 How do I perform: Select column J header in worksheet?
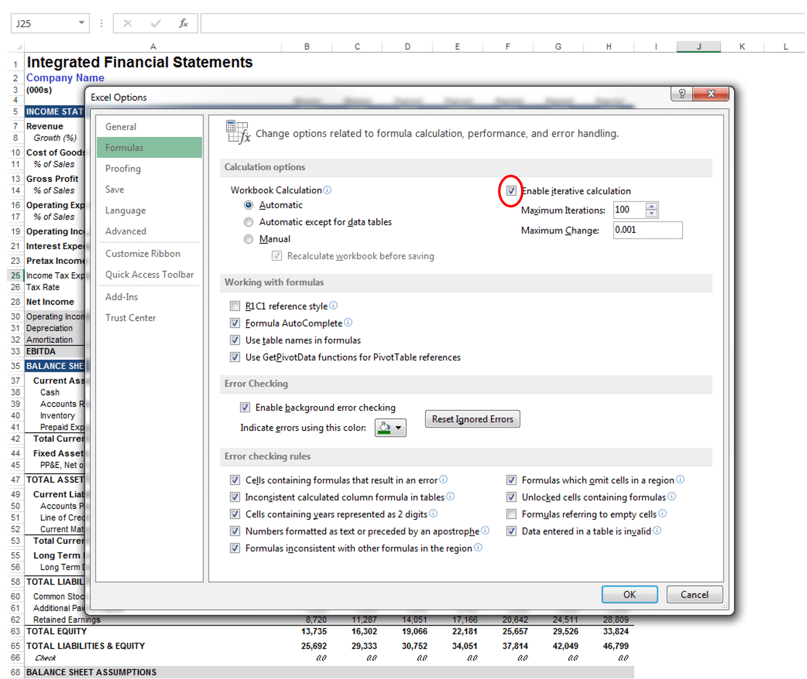click(x=699, y=47)
